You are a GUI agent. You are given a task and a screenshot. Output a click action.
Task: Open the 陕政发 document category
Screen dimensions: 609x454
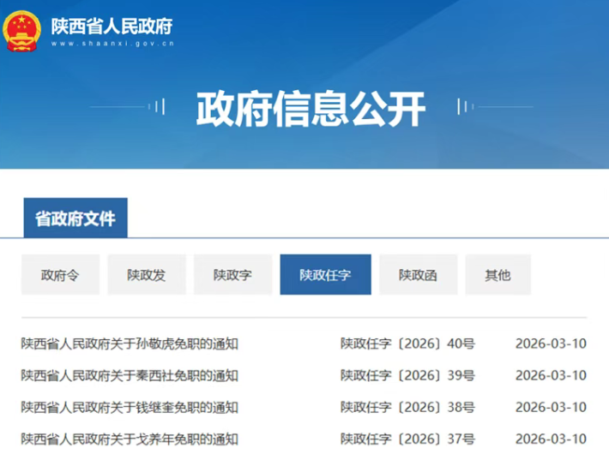(146, 275)
